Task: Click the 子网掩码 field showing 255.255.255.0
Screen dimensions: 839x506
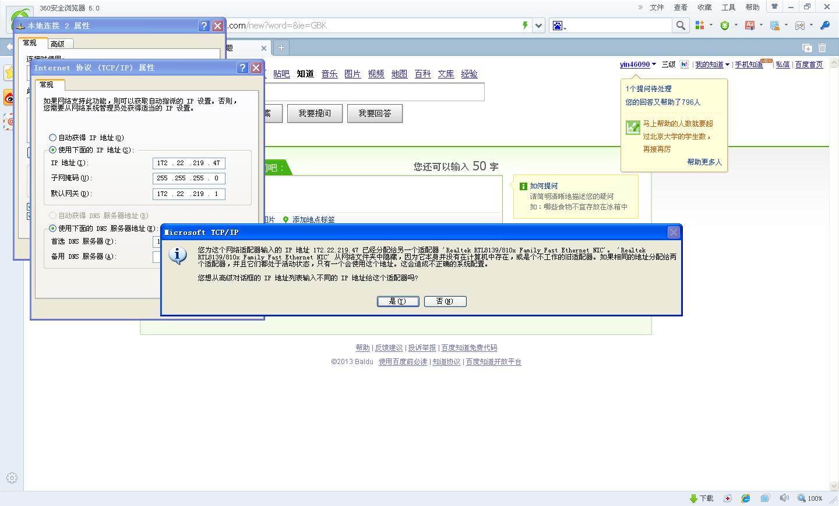Action: tap(189, 179)
